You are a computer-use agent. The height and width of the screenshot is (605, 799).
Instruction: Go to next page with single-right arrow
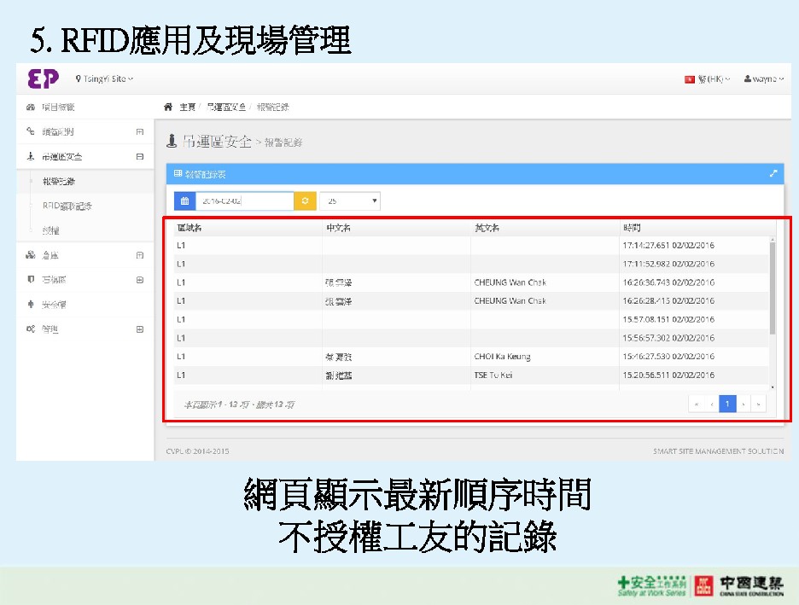744,404
